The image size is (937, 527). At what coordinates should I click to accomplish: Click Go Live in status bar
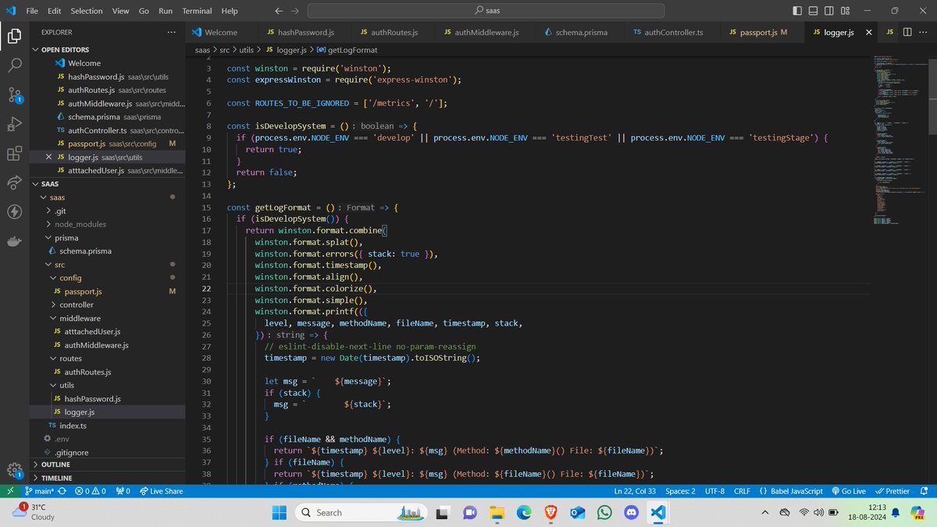849,491
